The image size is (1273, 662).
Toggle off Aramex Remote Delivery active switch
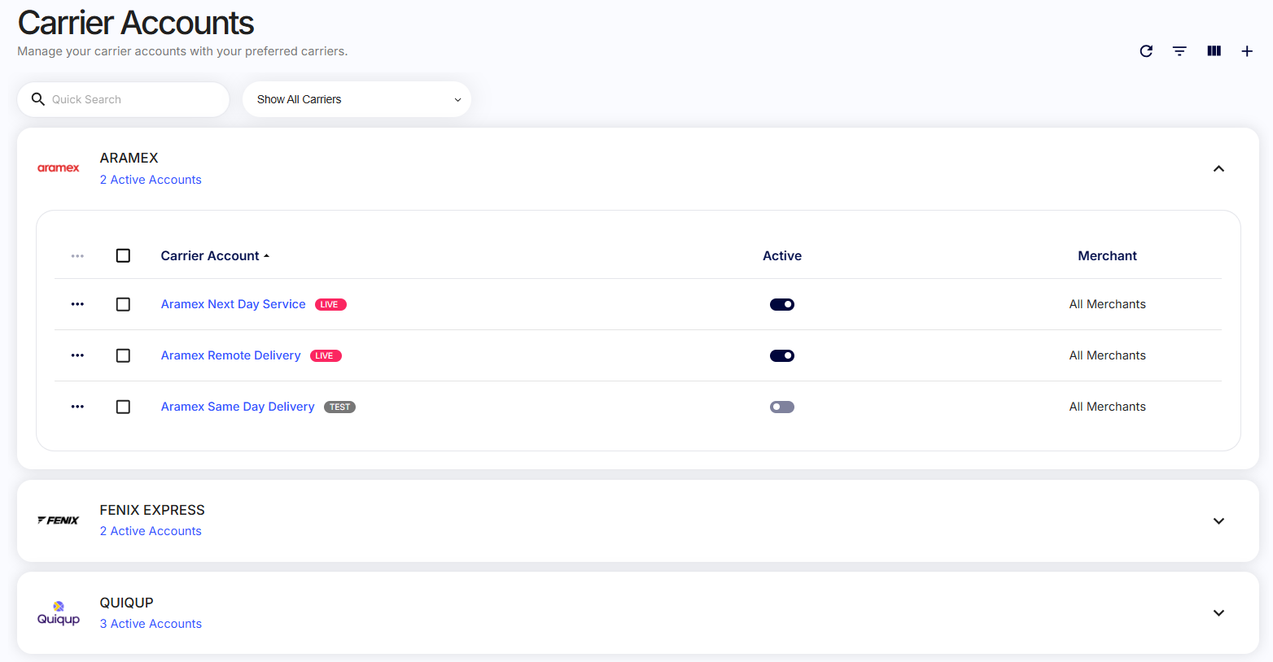782,355
